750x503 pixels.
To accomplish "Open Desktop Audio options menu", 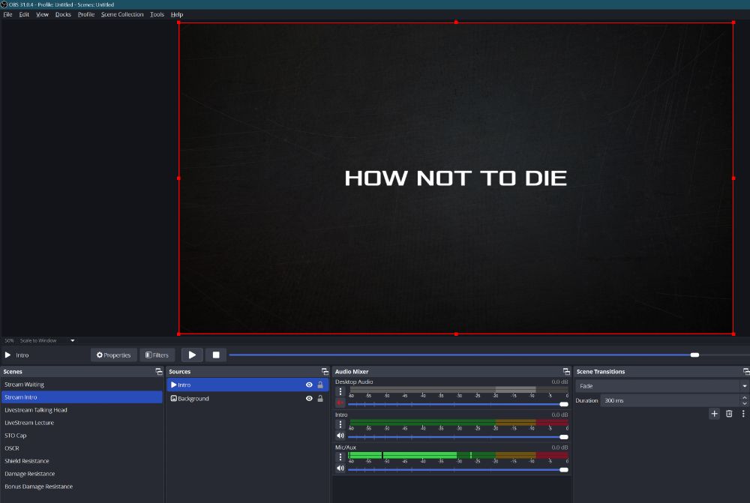I will click(340, 391).
